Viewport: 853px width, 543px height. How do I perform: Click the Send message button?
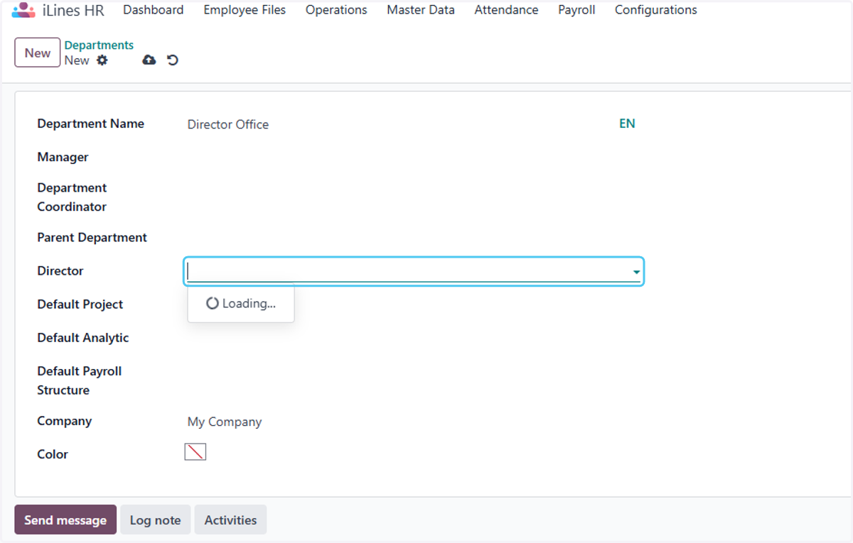coord(65,520)
